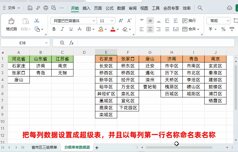
Task: Toggle italic formatting
Action: click(x=63, y=29)
